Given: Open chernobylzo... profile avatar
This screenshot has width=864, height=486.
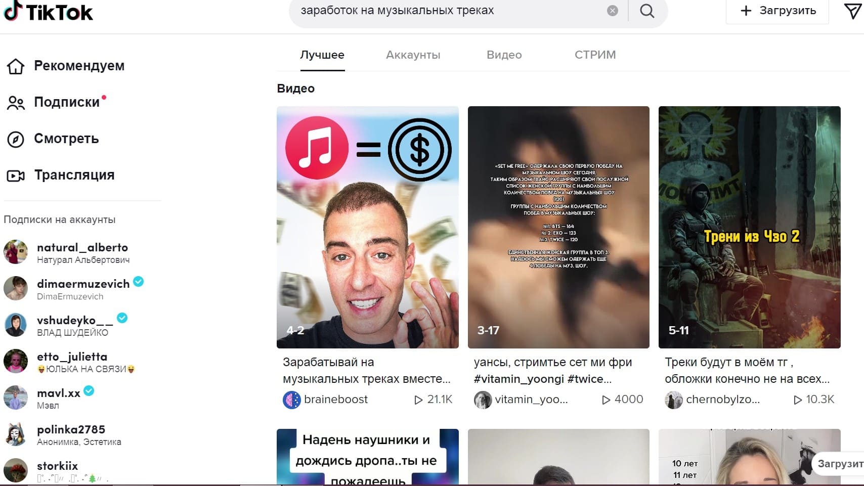Looking at the screenshot, I should (x=674, y=400).
